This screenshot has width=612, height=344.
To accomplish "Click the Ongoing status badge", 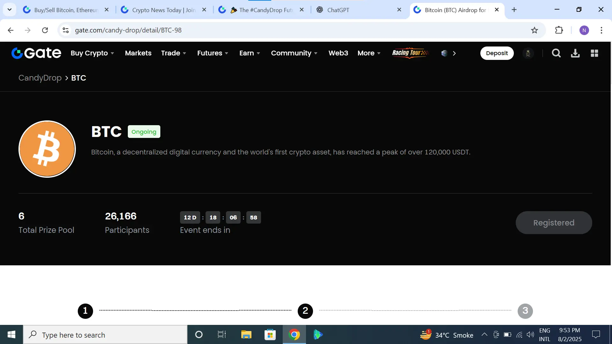I will tap(144, 132).
